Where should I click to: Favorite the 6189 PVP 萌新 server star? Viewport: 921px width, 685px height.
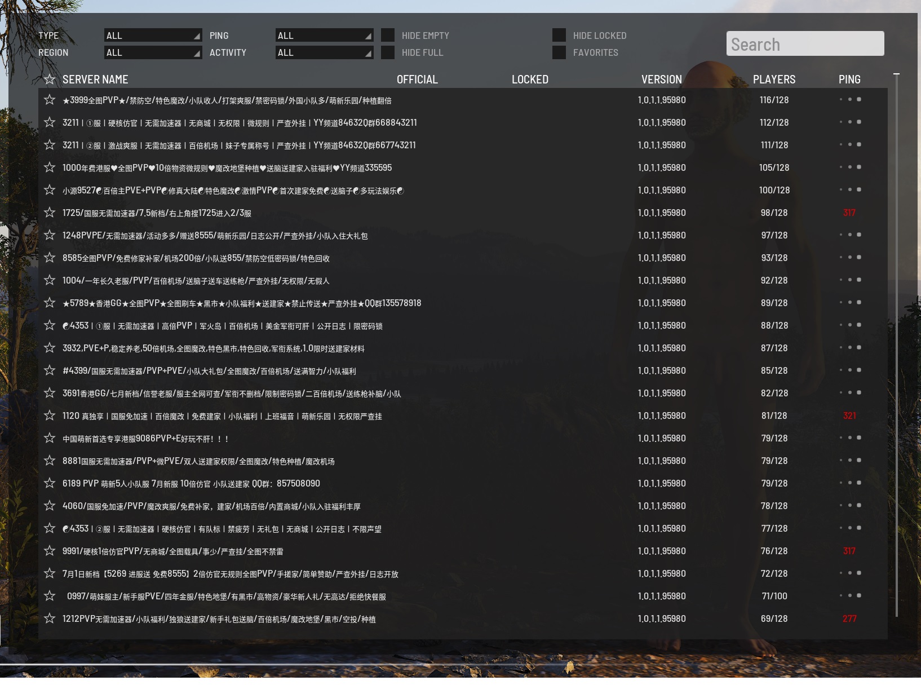(x=50, y=483)
